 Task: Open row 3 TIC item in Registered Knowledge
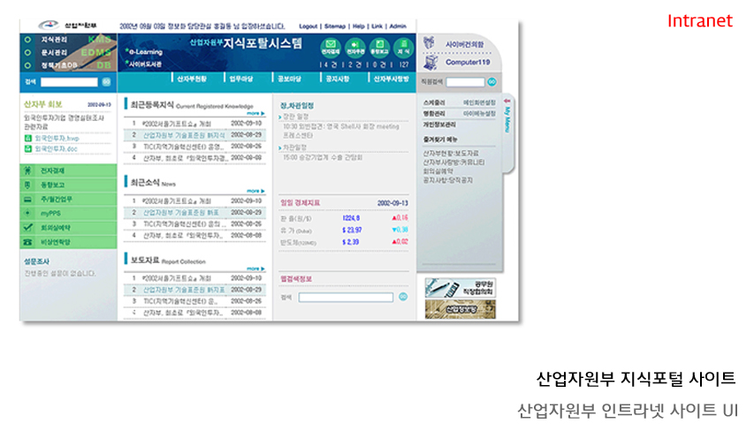click(194, 147)
